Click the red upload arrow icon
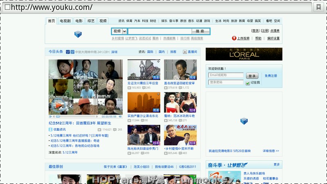Image resolution: width=327 pixels, height=184 pixels. tap(234, 38)
